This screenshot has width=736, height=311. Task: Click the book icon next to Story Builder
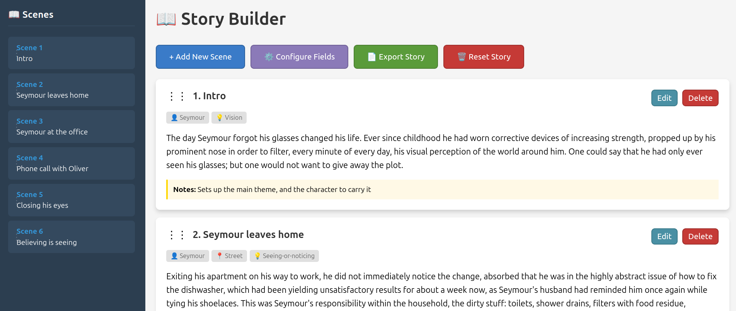click(x=166, y=19)
